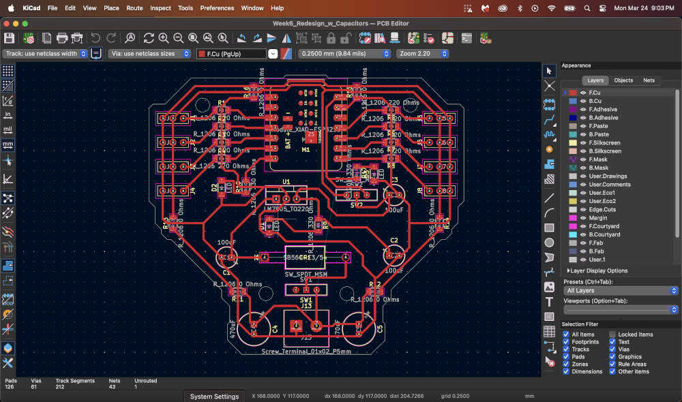Enable Locked items selection filter
The width and height of the screenshot is (682, 402).
[612, 334]
